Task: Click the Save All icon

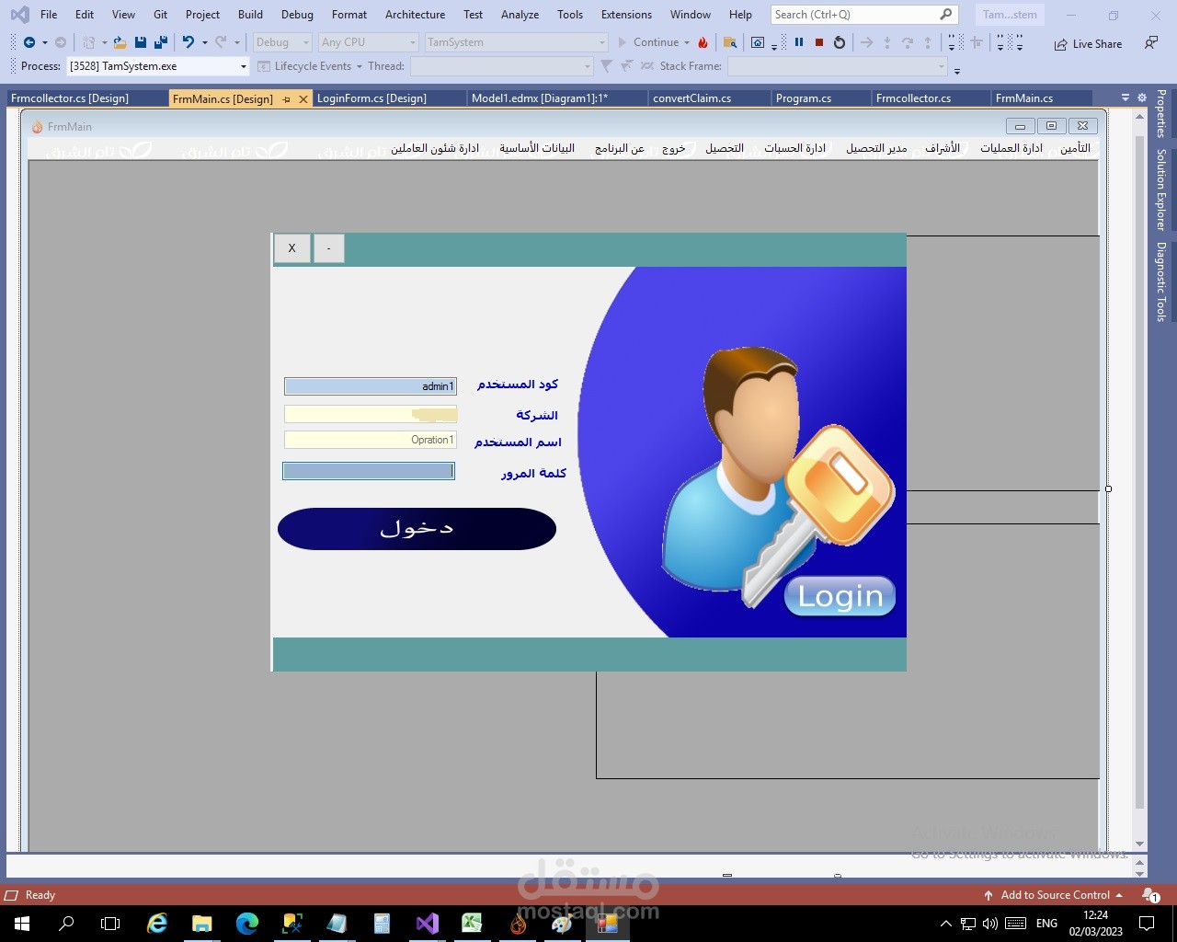Action: 160,42
